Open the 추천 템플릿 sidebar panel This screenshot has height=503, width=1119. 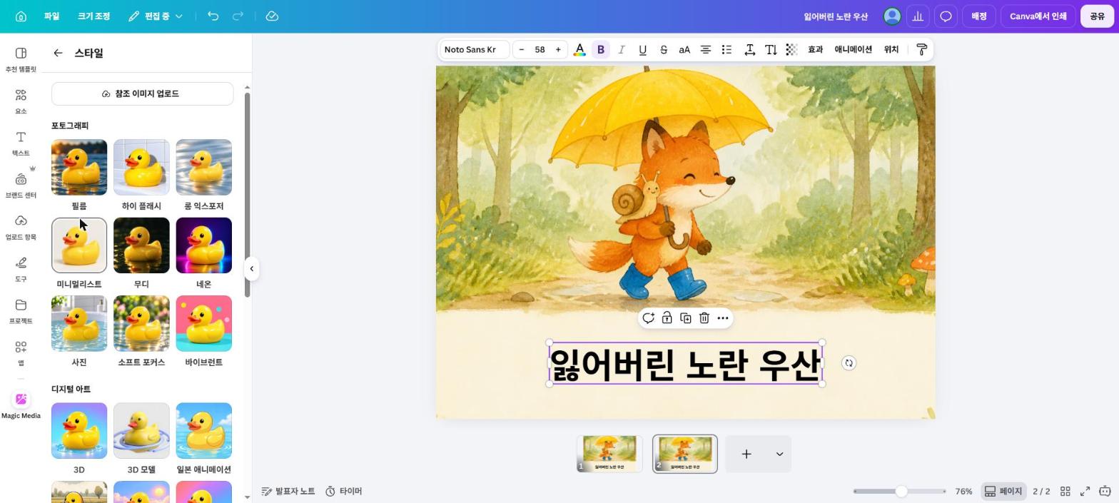click(21, 60)
